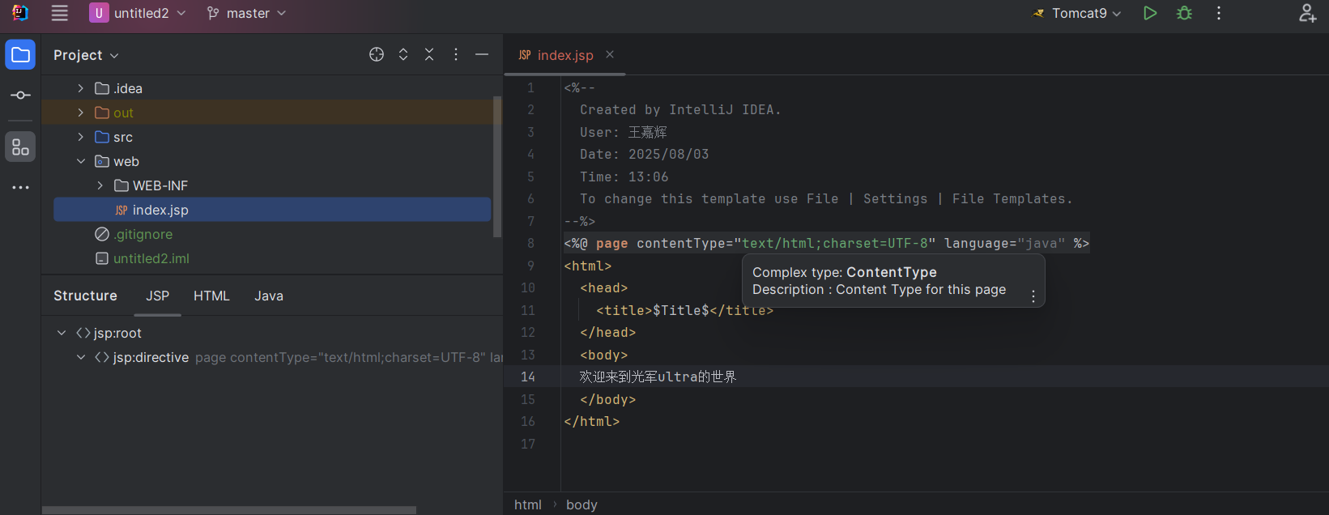Open the Structure tool window icon

(20, 147)
